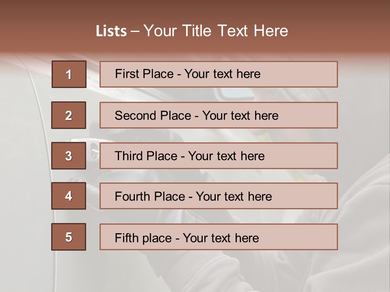This screenshot has width=390, height=292.
Task: Click the number 3 box
Action: click(69, 156)
